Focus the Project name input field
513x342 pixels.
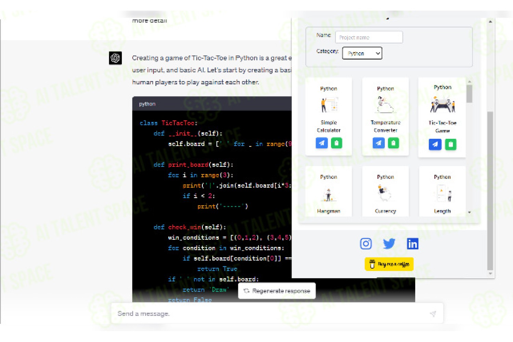coord(369,37)
